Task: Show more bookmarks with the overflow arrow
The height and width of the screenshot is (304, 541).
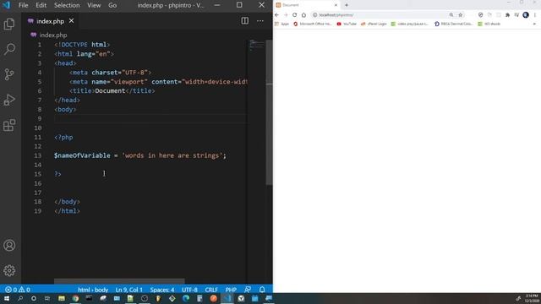Action: coord(534,24)
